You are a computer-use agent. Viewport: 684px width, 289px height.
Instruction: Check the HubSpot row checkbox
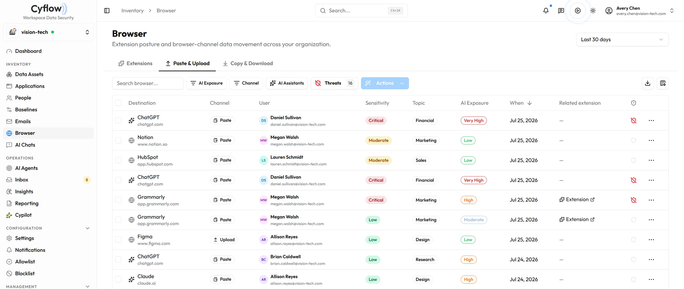pos(118,160)
